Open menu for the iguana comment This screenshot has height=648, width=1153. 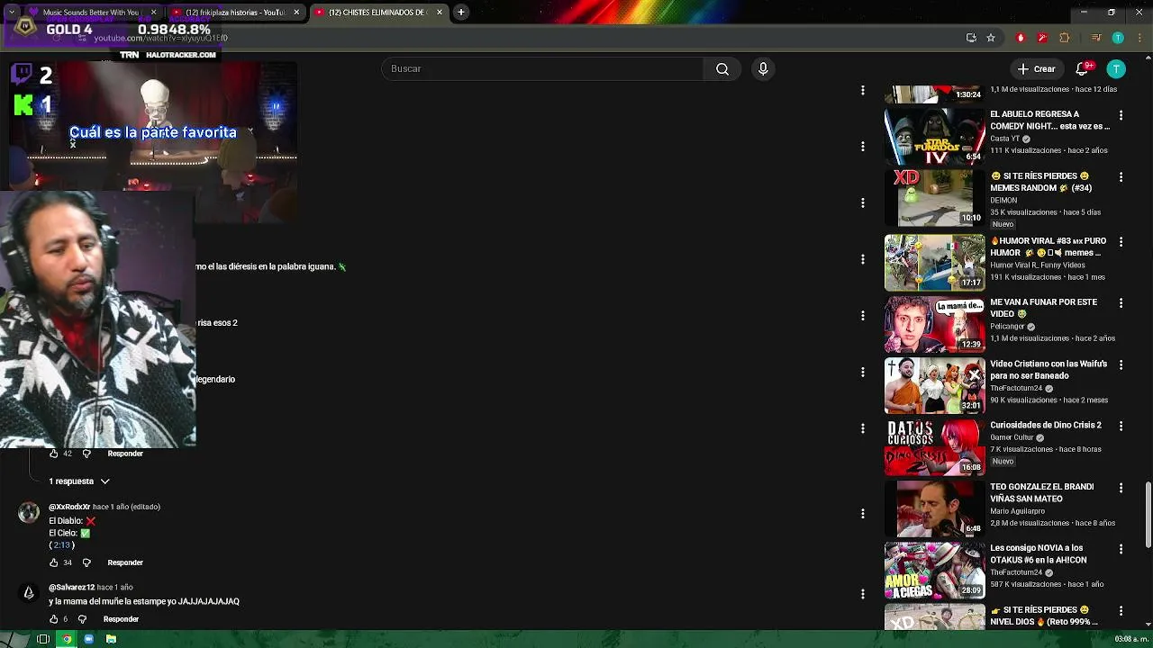coord(863,259)
